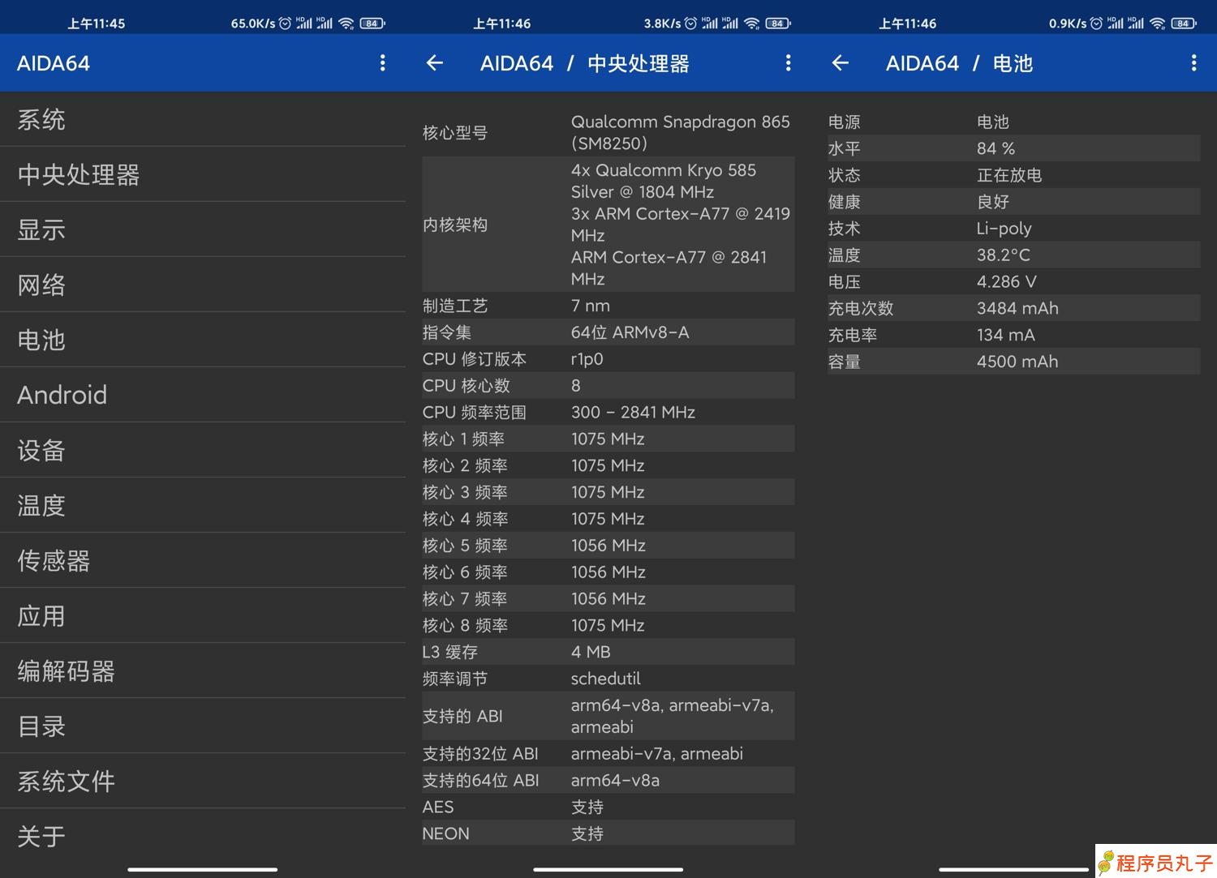Image resolution: width=1217 pixels, height=878 pixels.
Task: Open overflow menu on 中央处理器 screen
Action: (x=788, y=63)
